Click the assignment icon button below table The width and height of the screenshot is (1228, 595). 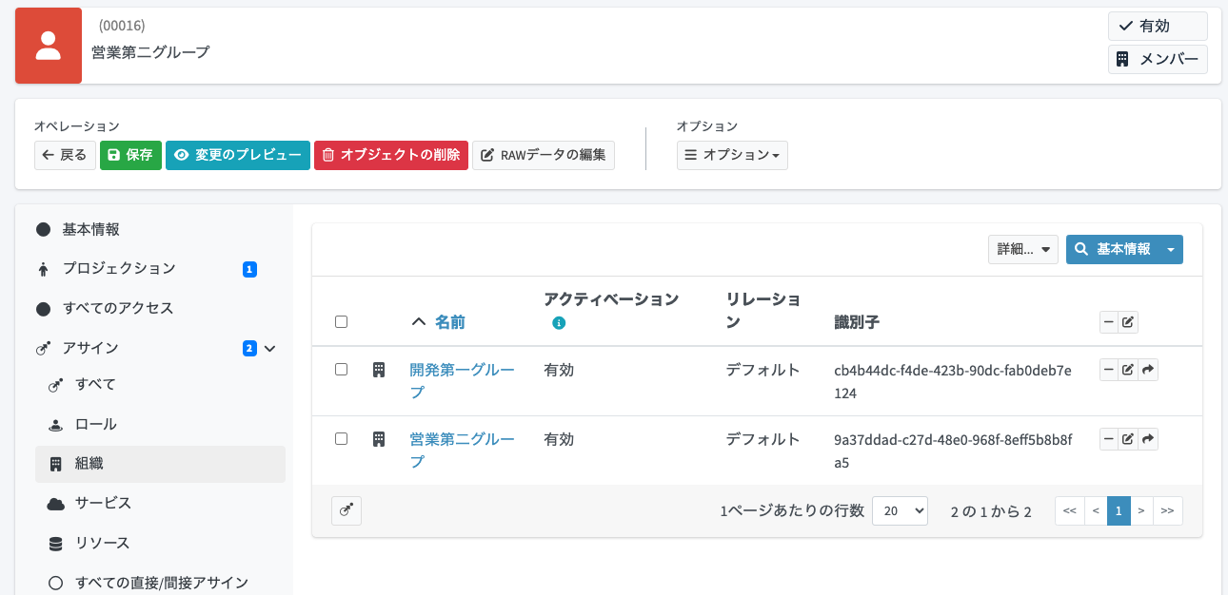(347, 511)
